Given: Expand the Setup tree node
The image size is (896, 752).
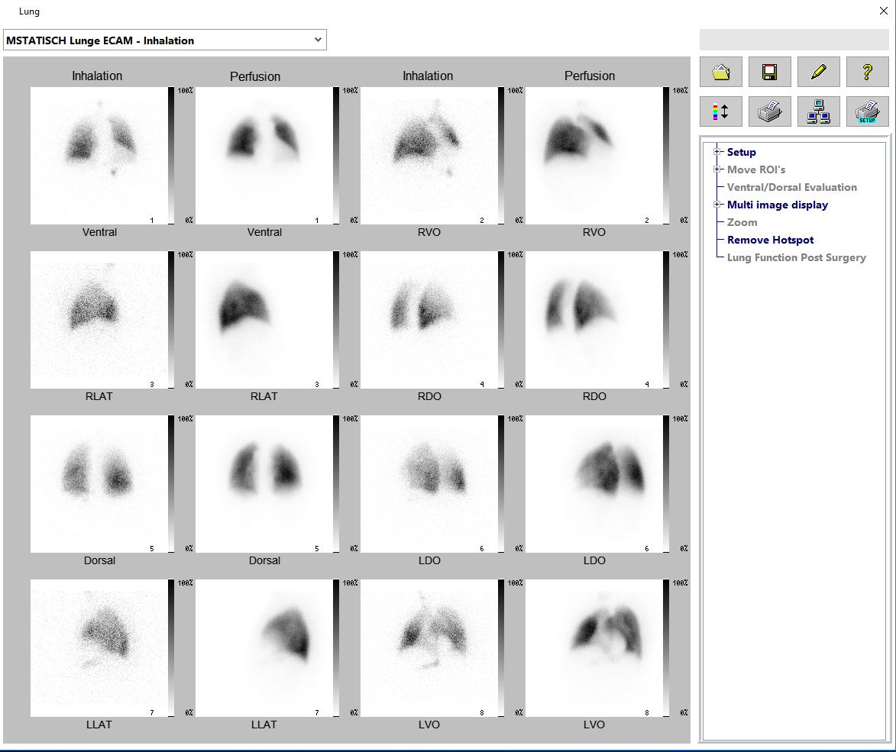Looking at the screenshot, I should click(717, 152).
